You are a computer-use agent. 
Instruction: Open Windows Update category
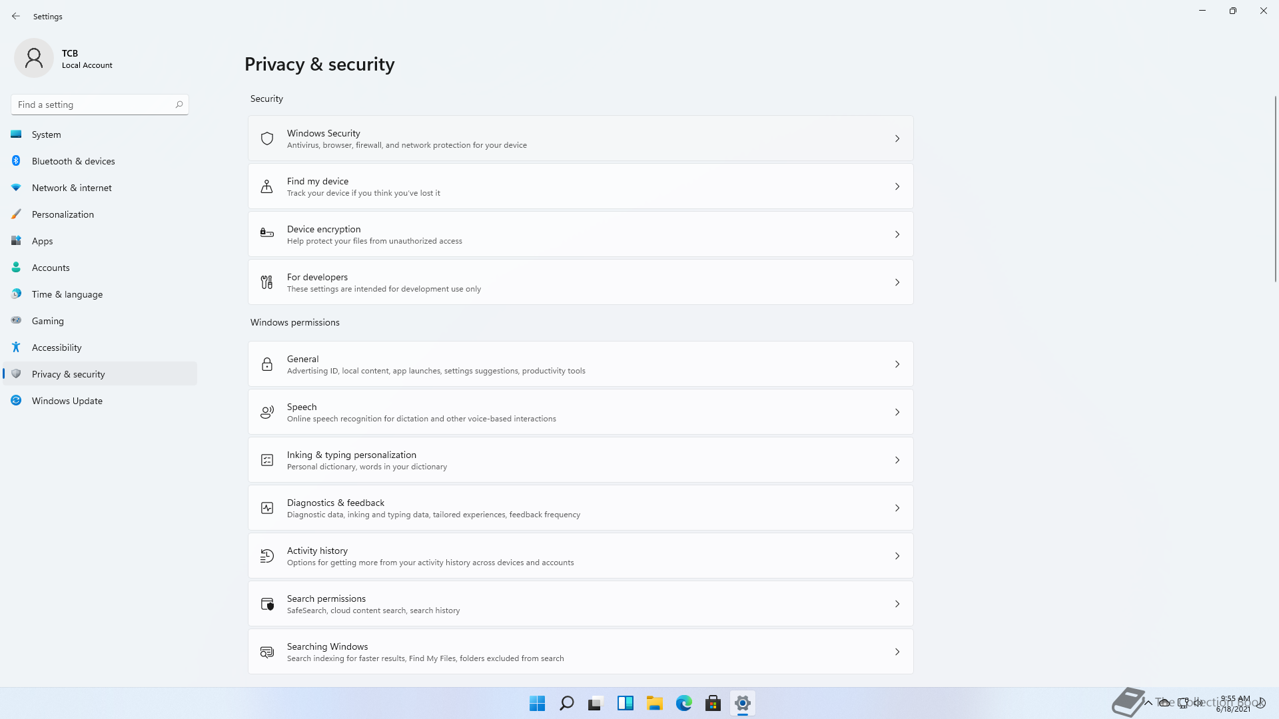(100, 401)
